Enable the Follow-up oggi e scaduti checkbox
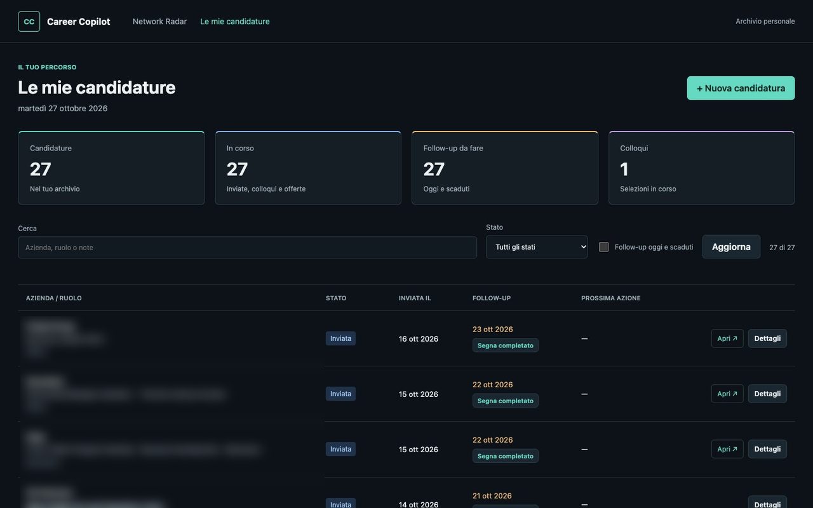Image resolution: width=813 pixels, height=508 pixels. [603, 247]
